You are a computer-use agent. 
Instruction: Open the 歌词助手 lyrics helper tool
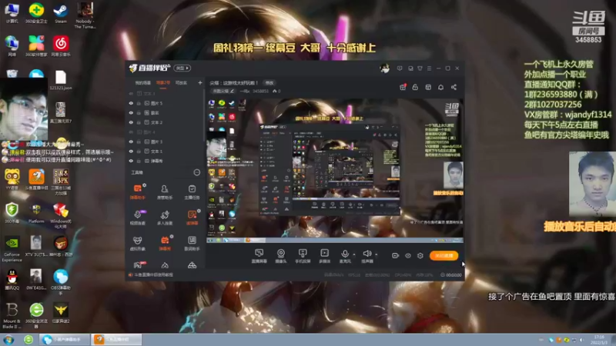click(192, 243)
